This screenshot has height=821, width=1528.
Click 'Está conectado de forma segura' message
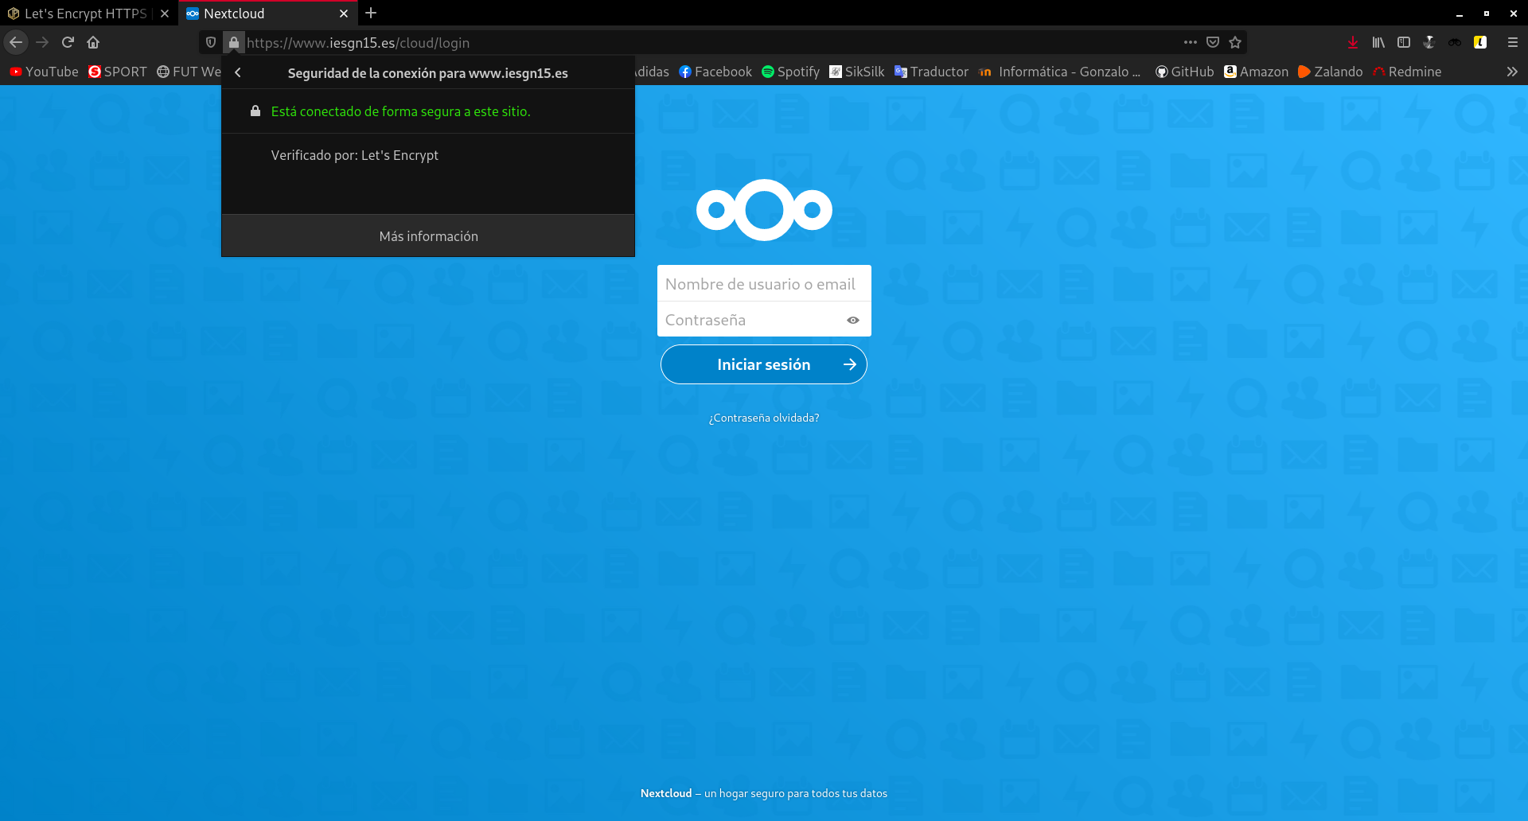(x=400, y=111)
